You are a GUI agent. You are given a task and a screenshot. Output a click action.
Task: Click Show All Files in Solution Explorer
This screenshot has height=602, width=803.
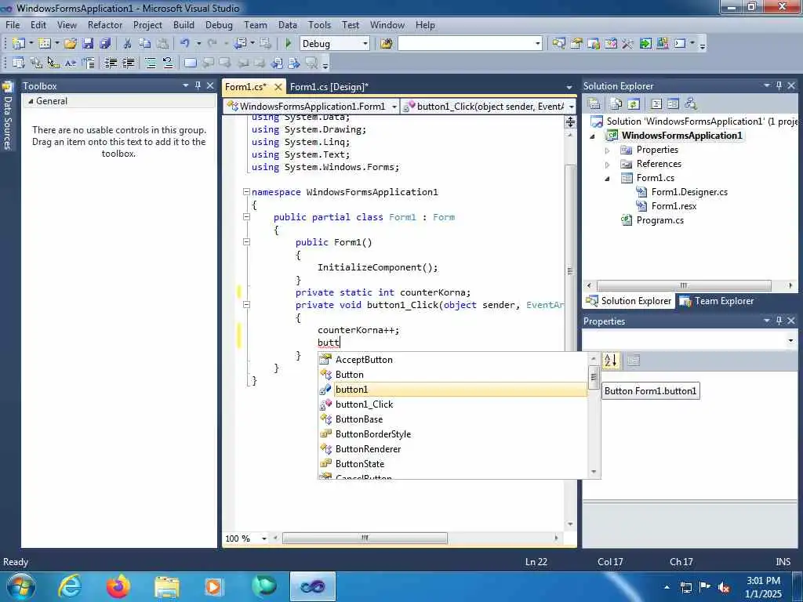616,104
